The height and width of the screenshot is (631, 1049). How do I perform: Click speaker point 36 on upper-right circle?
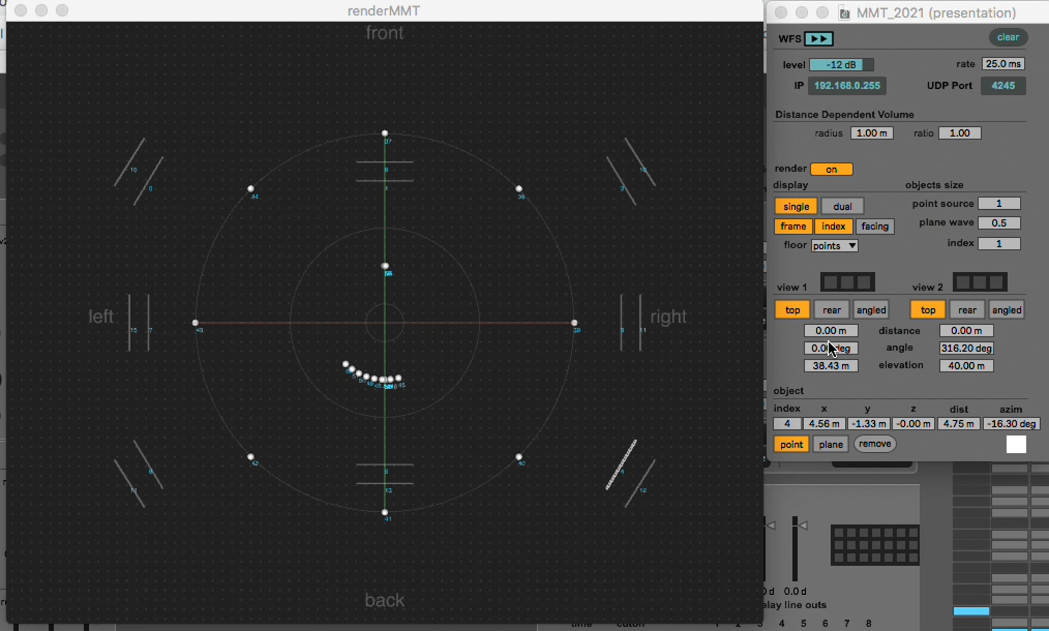click(519, 189)
